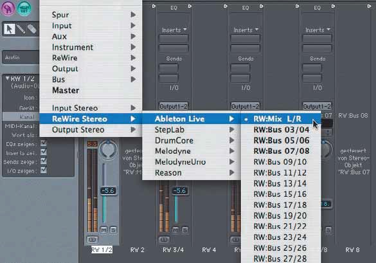
Task: Expand the Input submenu
Action: (x=91, y=26)
